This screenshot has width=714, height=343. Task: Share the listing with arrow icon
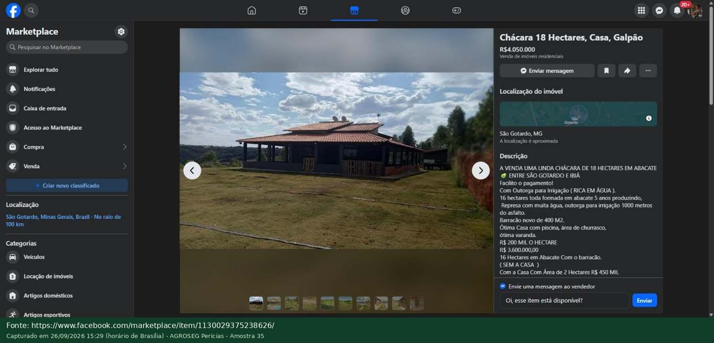pyautogui.click(x=627, y=71)
